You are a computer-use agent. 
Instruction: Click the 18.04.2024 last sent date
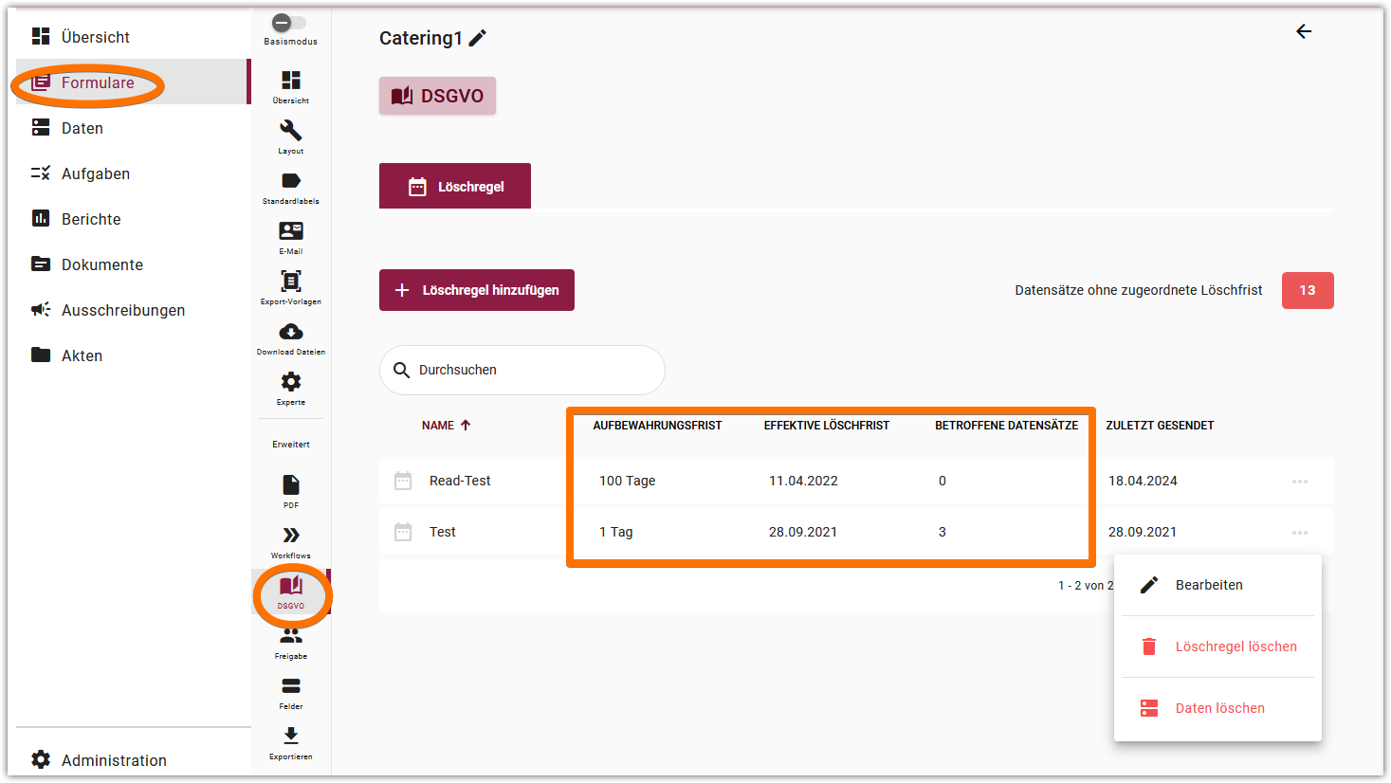(1143, 481)
